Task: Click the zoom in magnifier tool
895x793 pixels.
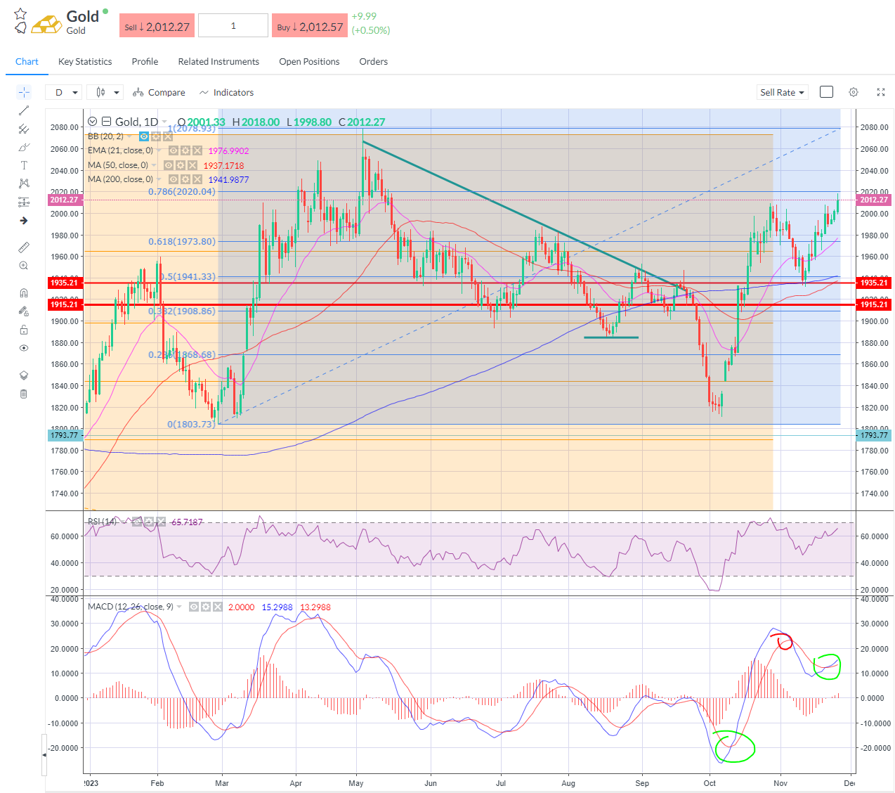Action: (x=24, y=266)
